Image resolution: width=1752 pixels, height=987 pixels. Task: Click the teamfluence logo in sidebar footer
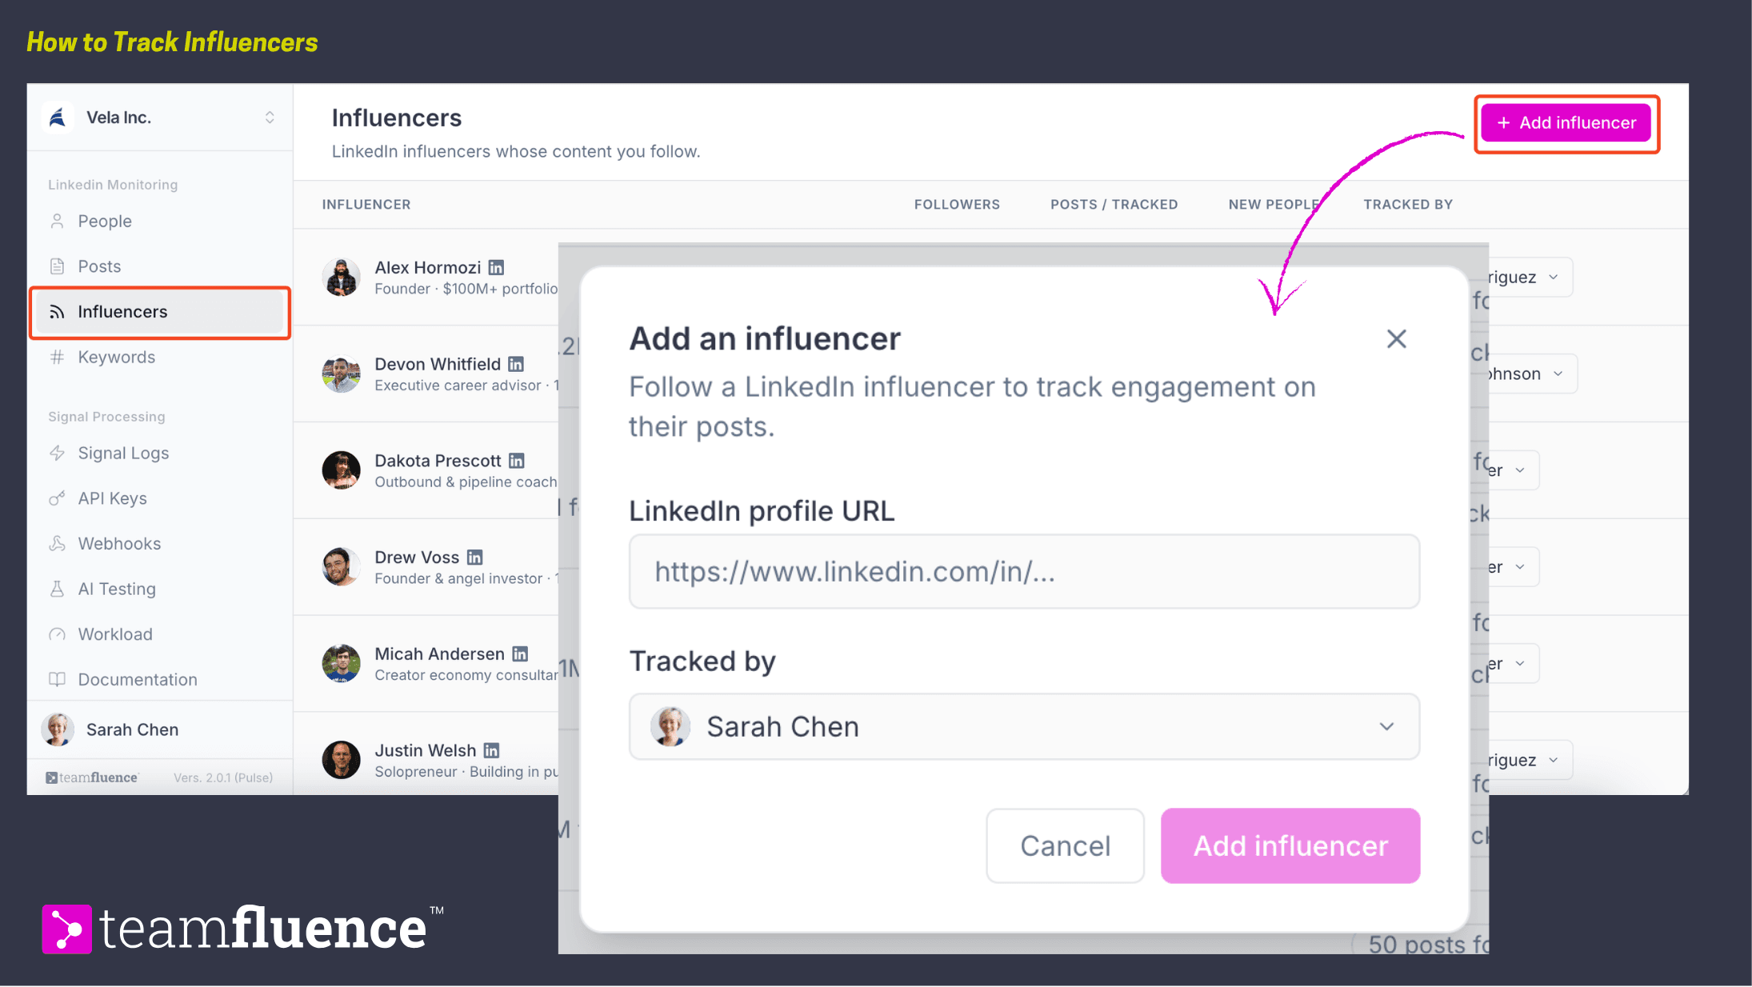coord(93,777)
